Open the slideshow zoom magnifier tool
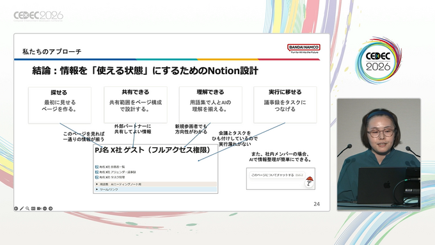The width and height of the screenshot is (435, 245). point(28,209)
